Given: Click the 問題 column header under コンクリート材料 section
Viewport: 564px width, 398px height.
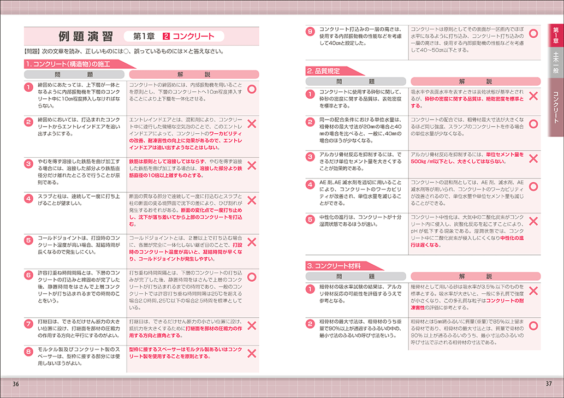Looking at the screenshot, I should [x=356, y=276].
